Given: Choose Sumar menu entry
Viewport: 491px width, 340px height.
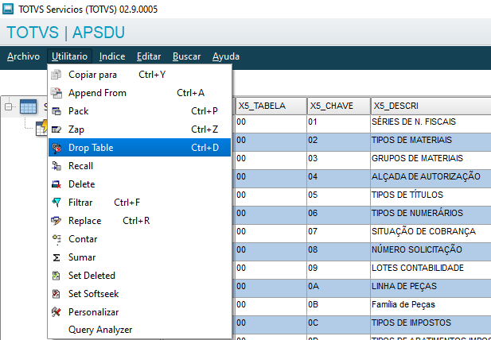Looking at the screenshot, I should pyautogui.click(x=139, y=257).
